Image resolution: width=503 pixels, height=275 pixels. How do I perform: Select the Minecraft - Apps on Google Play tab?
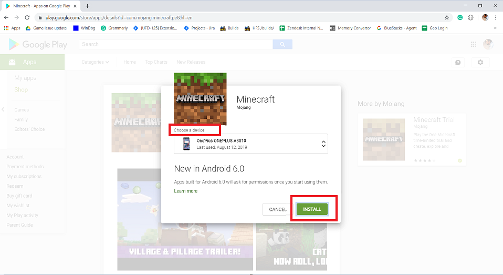41,6
